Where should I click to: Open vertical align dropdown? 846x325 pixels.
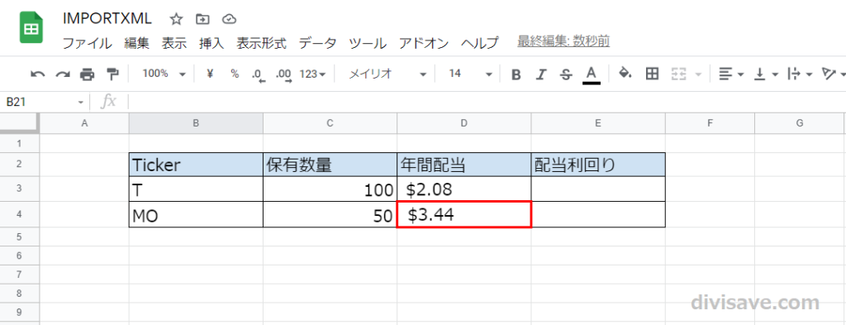(x=766, y=74)
